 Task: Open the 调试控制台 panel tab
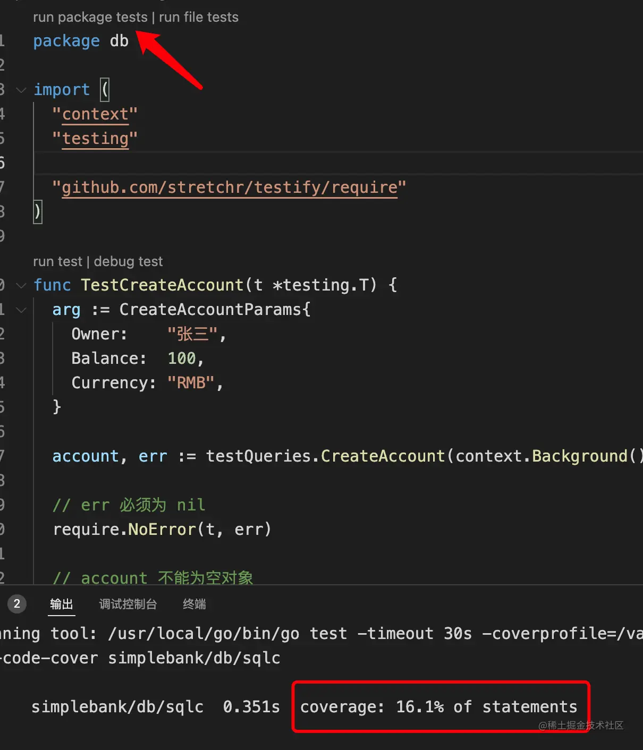pyautogui.click(x=128, y=604)
